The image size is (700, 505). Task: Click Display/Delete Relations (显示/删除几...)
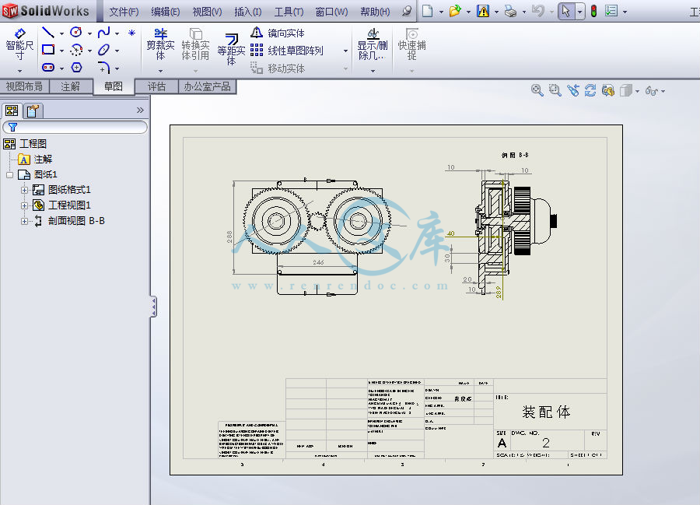tap(373, 44)
